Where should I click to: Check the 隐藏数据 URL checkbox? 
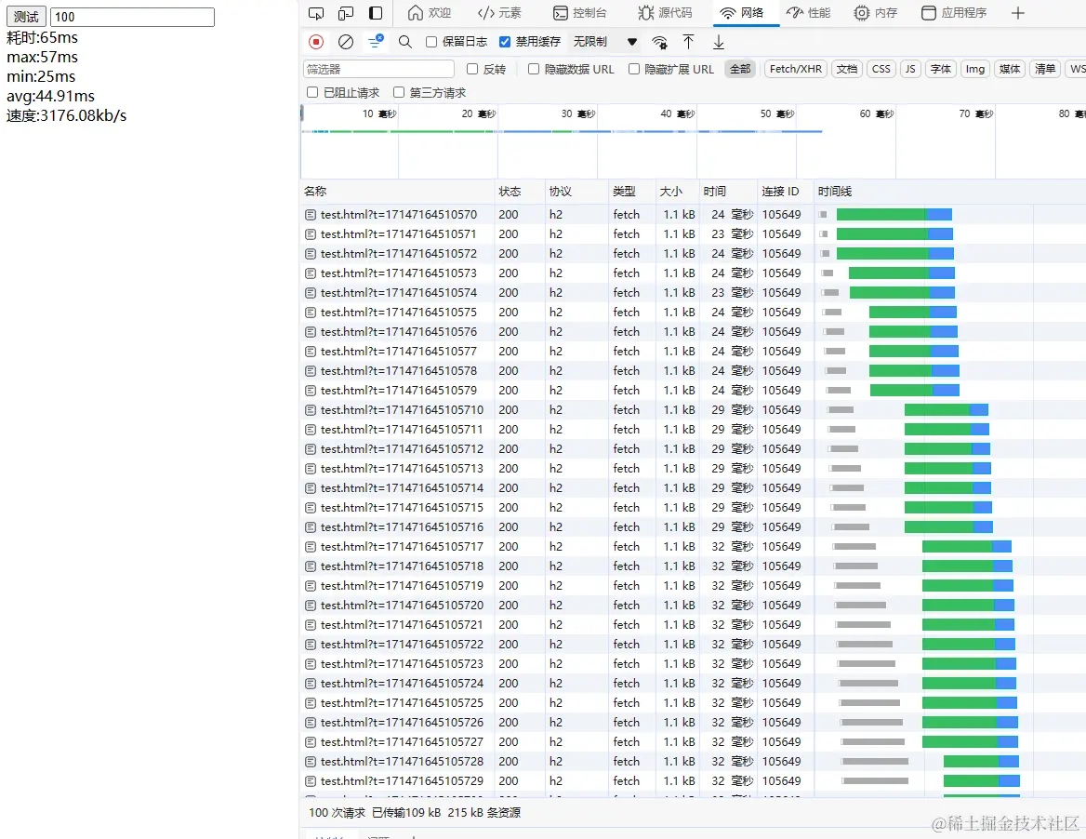coord(534,69)
